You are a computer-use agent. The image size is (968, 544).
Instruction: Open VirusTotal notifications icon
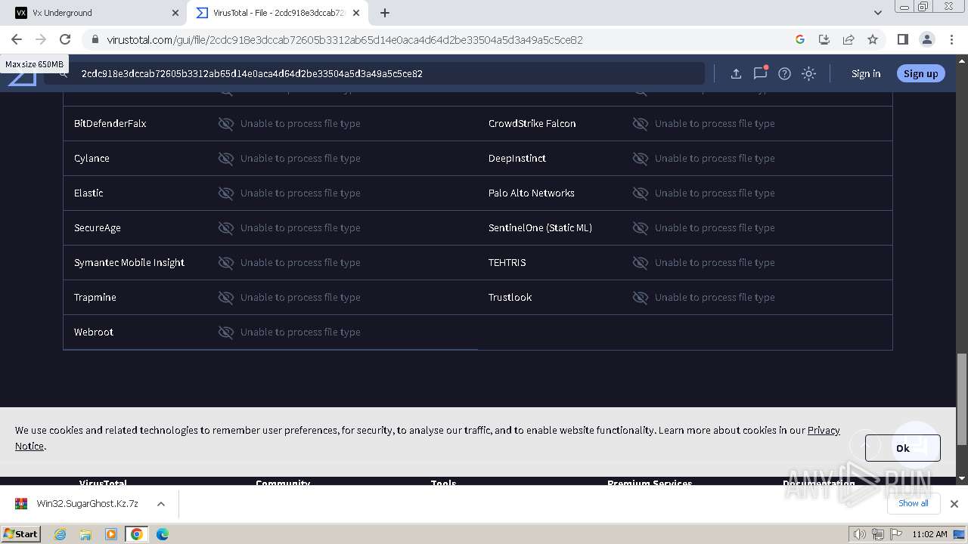[x=760, y=73]
